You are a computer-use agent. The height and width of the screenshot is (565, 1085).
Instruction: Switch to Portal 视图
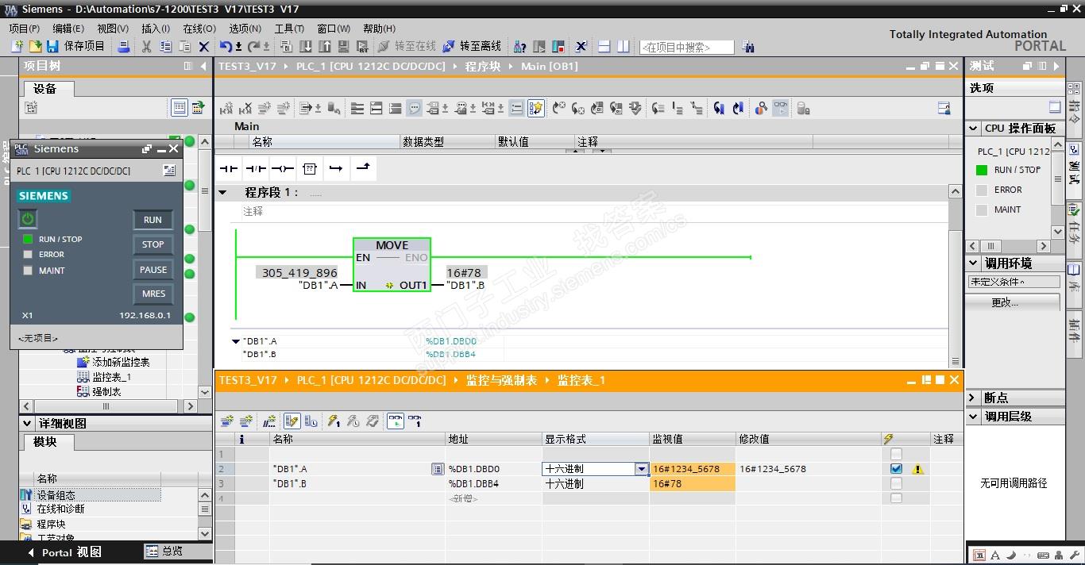click(64, 552)
